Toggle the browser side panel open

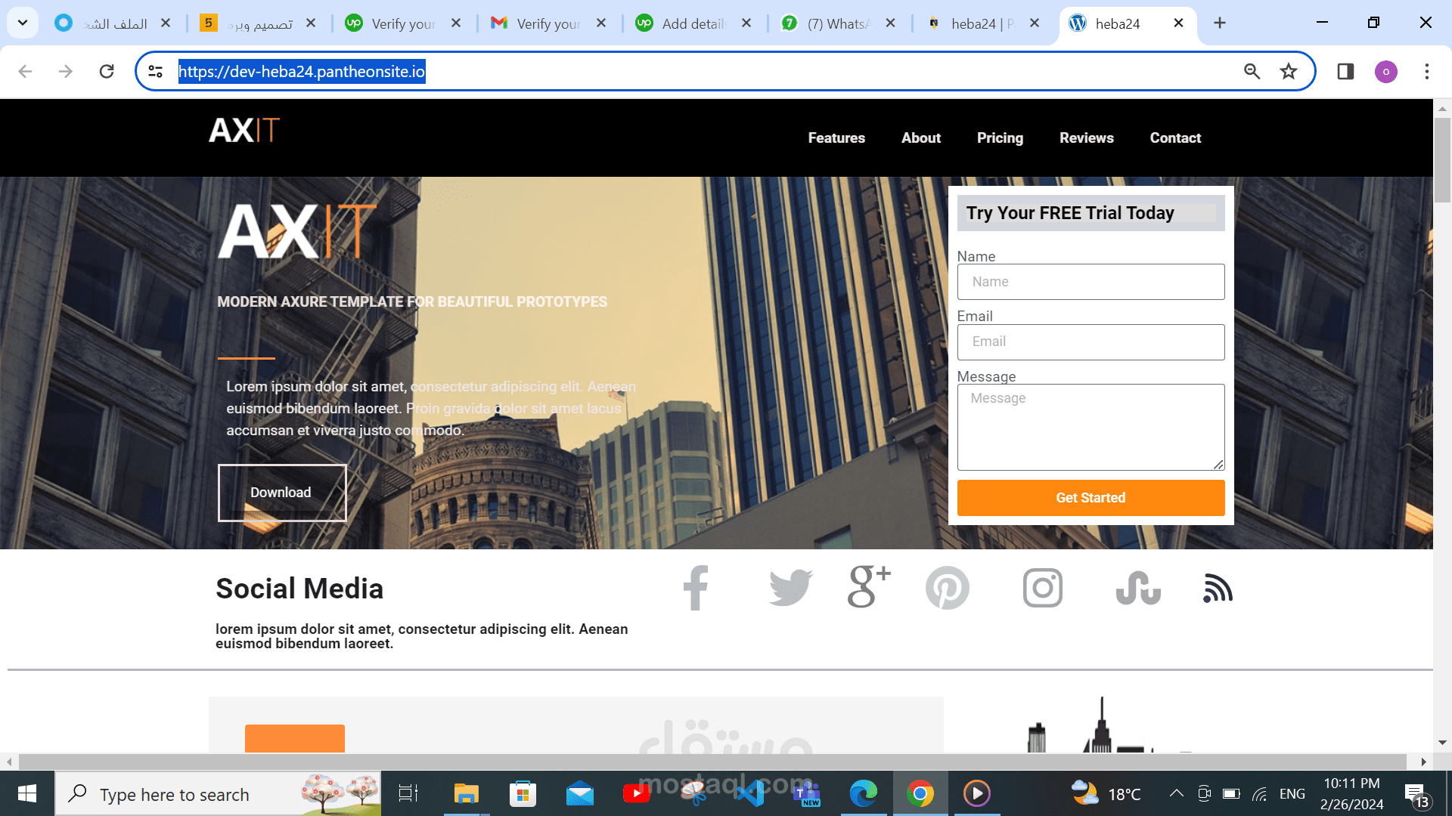1345,71
